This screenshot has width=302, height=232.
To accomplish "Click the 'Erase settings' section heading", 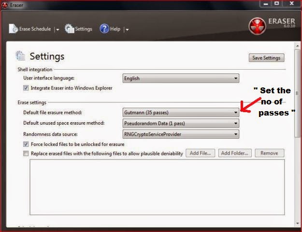I will (32, 102).
